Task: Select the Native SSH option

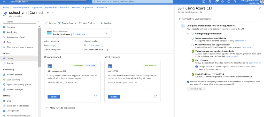Action: click(x=114, y=97)
